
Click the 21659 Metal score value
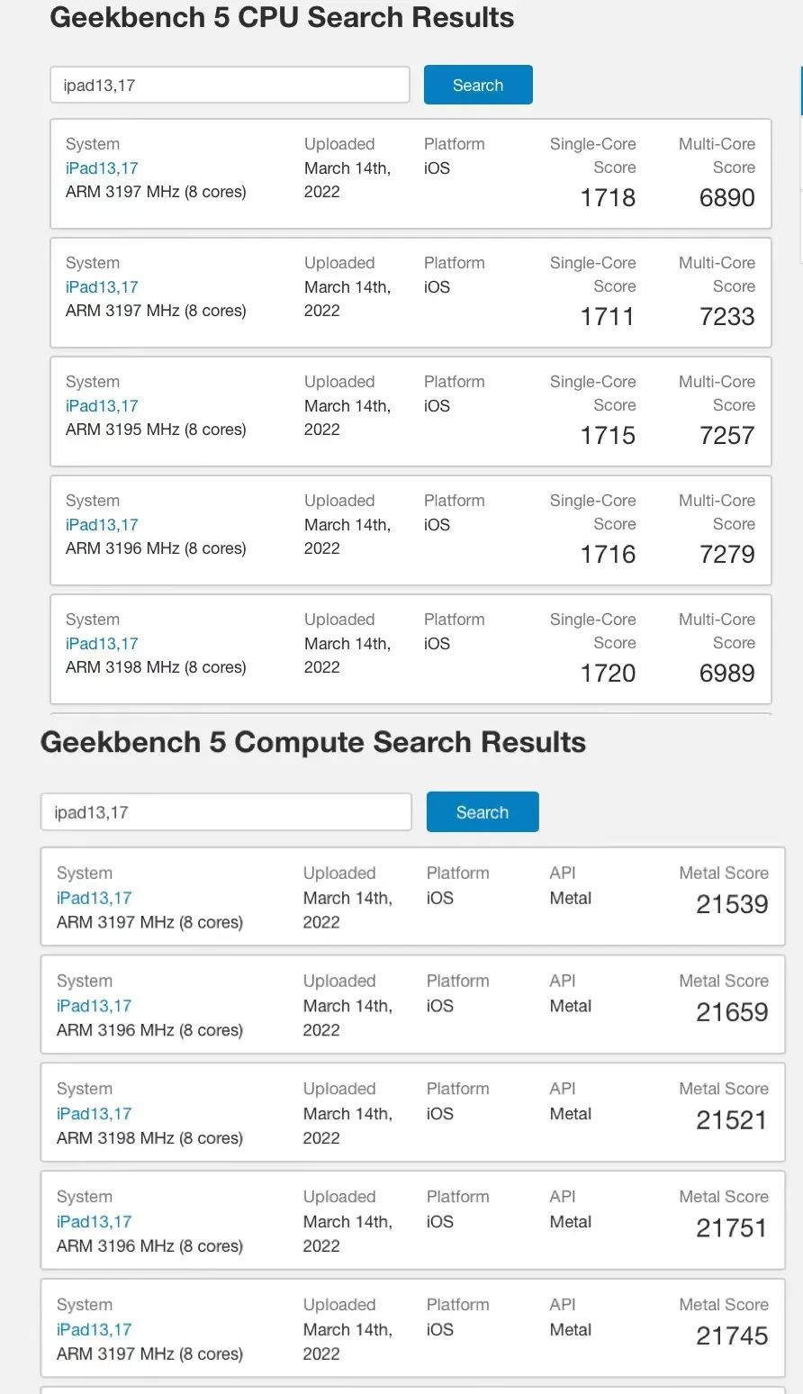click(732, 1012)
